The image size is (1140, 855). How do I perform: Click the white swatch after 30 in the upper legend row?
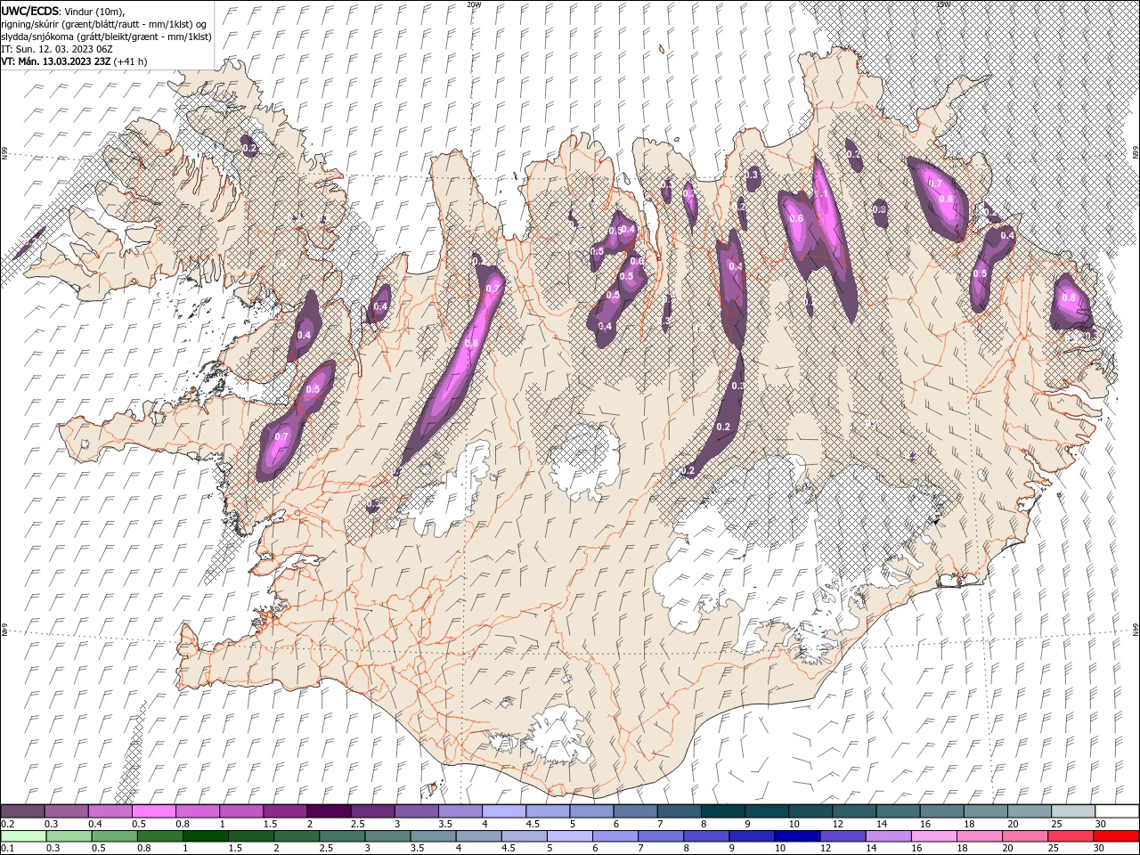tap(1116, 811)
